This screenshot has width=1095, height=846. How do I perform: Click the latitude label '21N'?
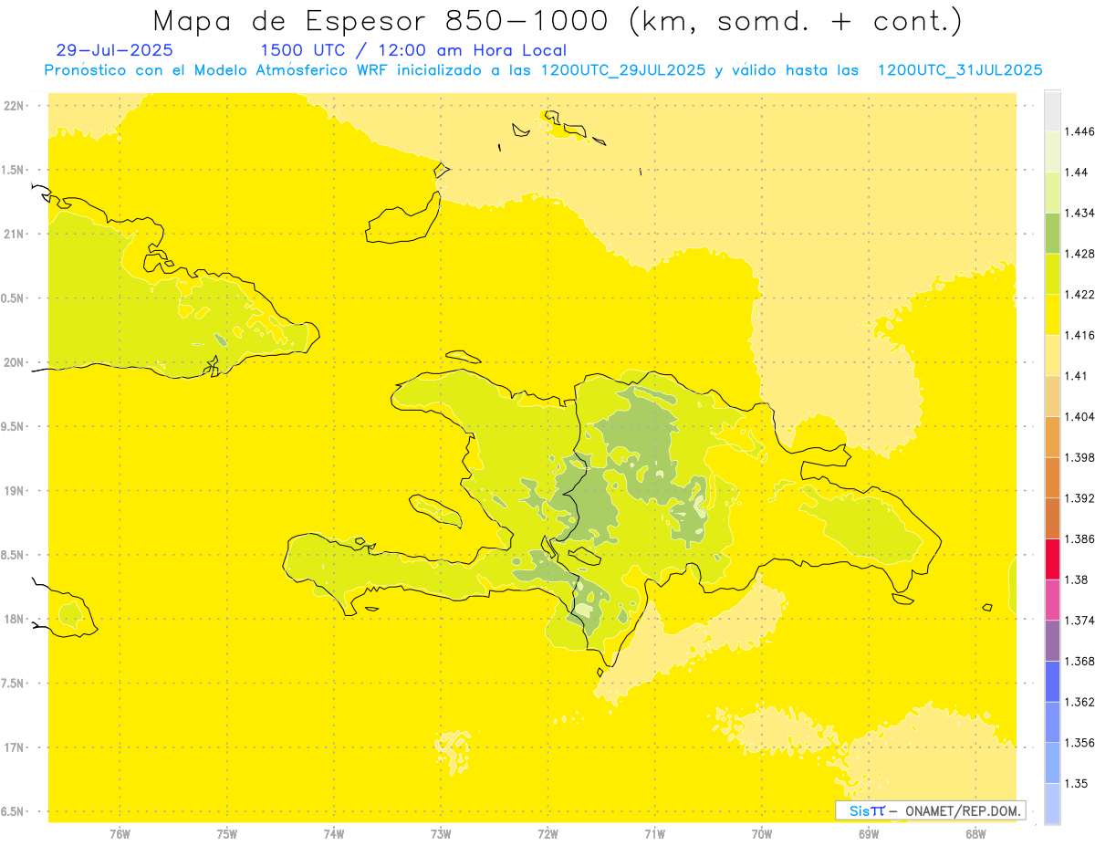pos(14,234)
